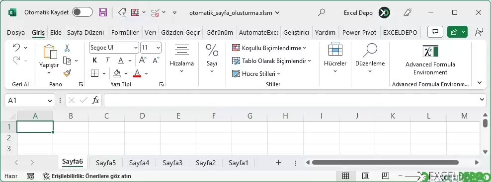
Task: Click the green Share button
Action: 458,32
